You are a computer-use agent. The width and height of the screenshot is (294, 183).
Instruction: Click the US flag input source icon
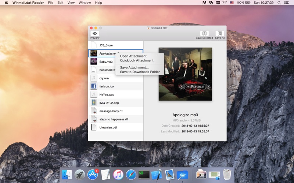(x=232, y=3)
